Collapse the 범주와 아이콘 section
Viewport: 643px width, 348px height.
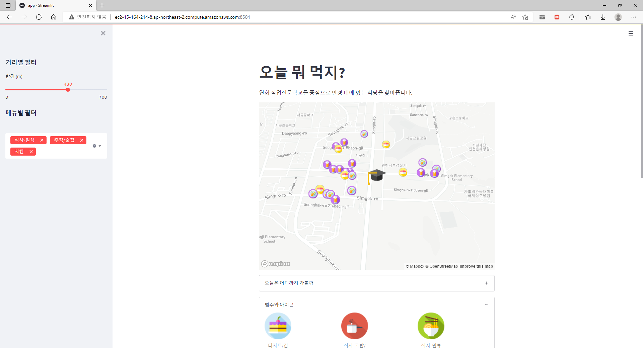(486, 304)
